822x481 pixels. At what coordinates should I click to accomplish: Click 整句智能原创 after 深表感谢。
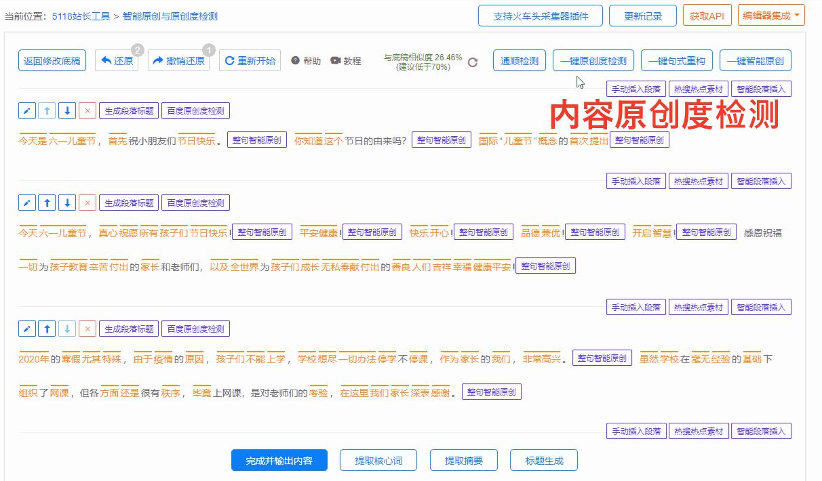coord(492,392)
